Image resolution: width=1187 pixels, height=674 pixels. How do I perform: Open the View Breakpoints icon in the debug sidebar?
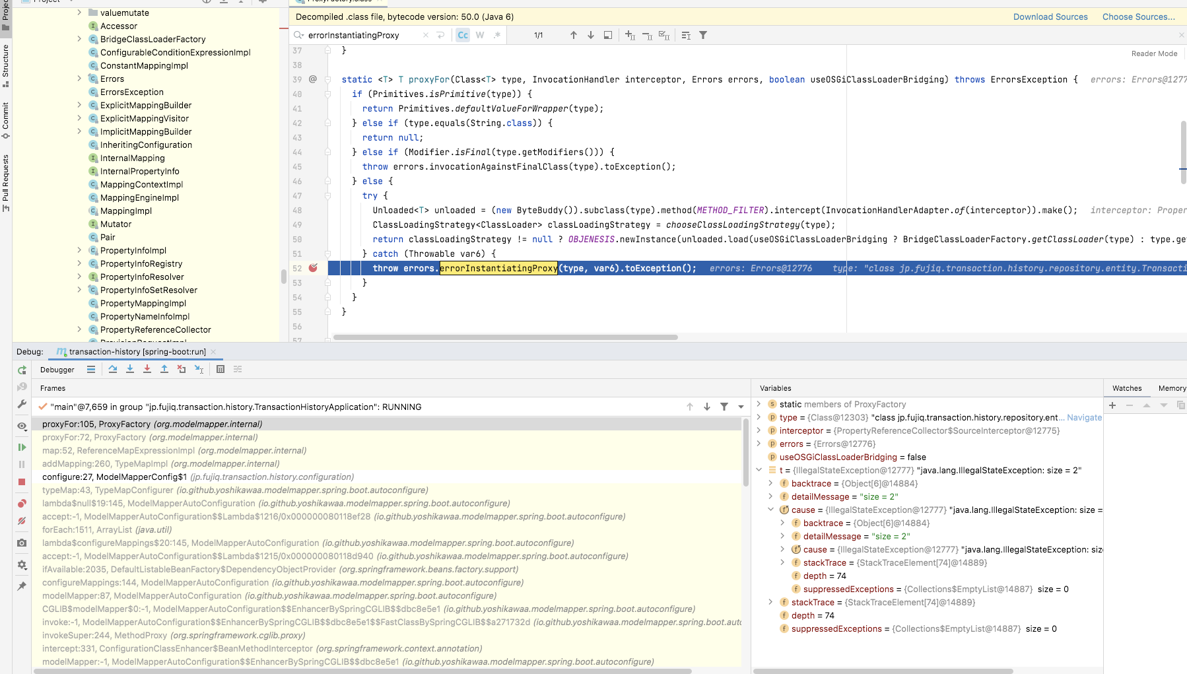(x=22, y=504)
